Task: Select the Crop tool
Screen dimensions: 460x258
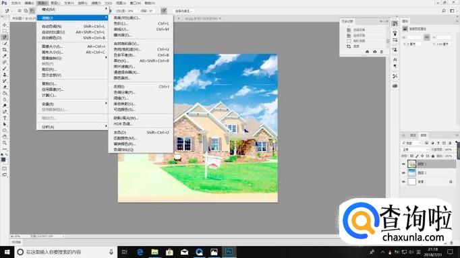Action: [5, 50]
